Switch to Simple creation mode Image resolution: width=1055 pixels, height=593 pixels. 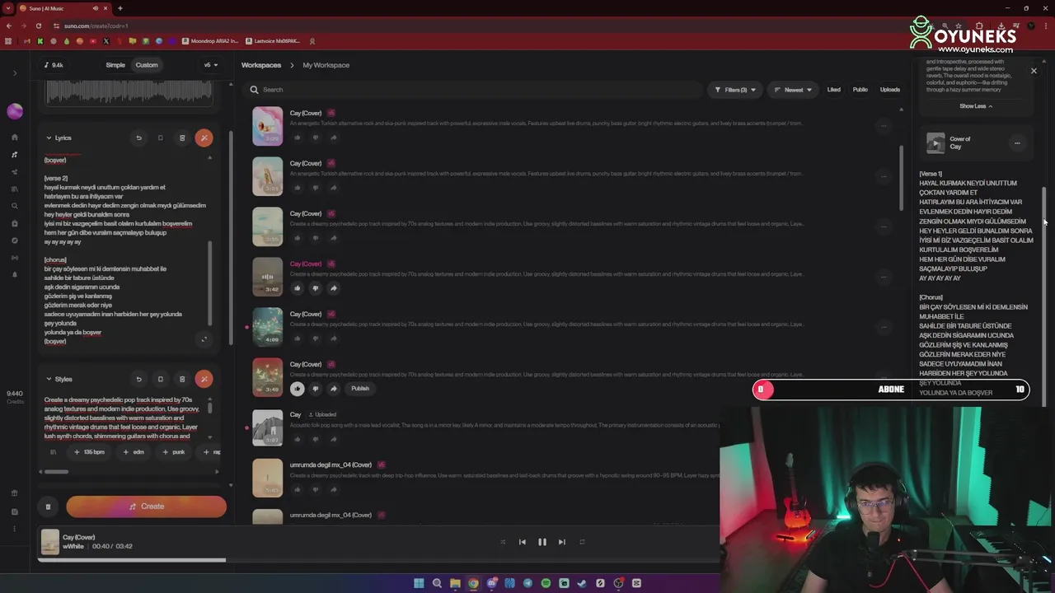[115, 65]
